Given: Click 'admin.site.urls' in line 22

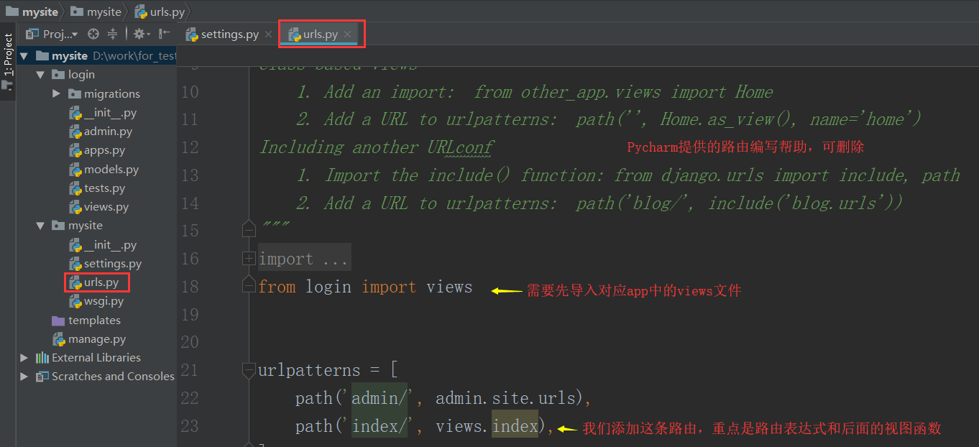Looking at the screenshot, I should pyautogui.click(x=505, y=398).
